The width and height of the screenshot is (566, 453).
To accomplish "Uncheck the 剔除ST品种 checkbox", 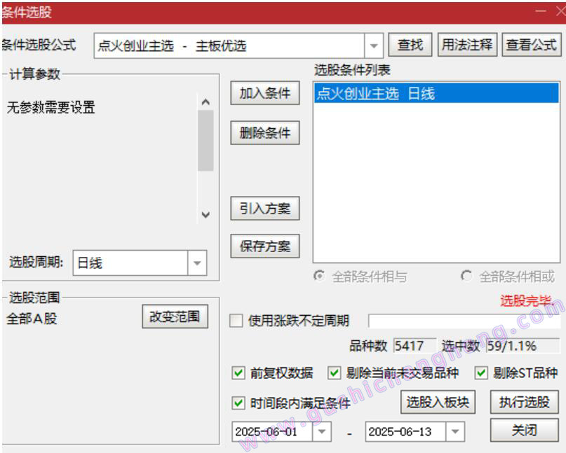I will pos(481,373).
